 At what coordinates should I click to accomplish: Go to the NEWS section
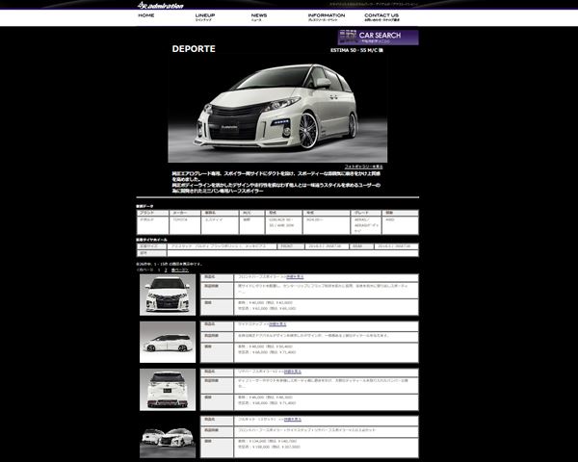[x=259, y=16]
